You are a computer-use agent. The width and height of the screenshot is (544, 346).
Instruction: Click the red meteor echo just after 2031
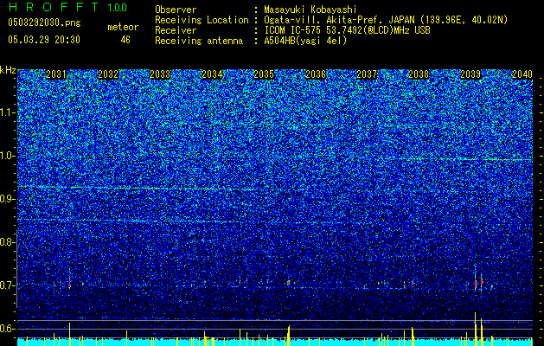(70, 284)
